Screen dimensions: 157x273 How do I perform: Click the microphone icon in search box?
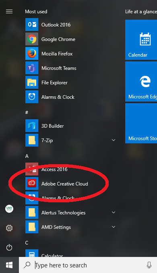click(149, 265)
